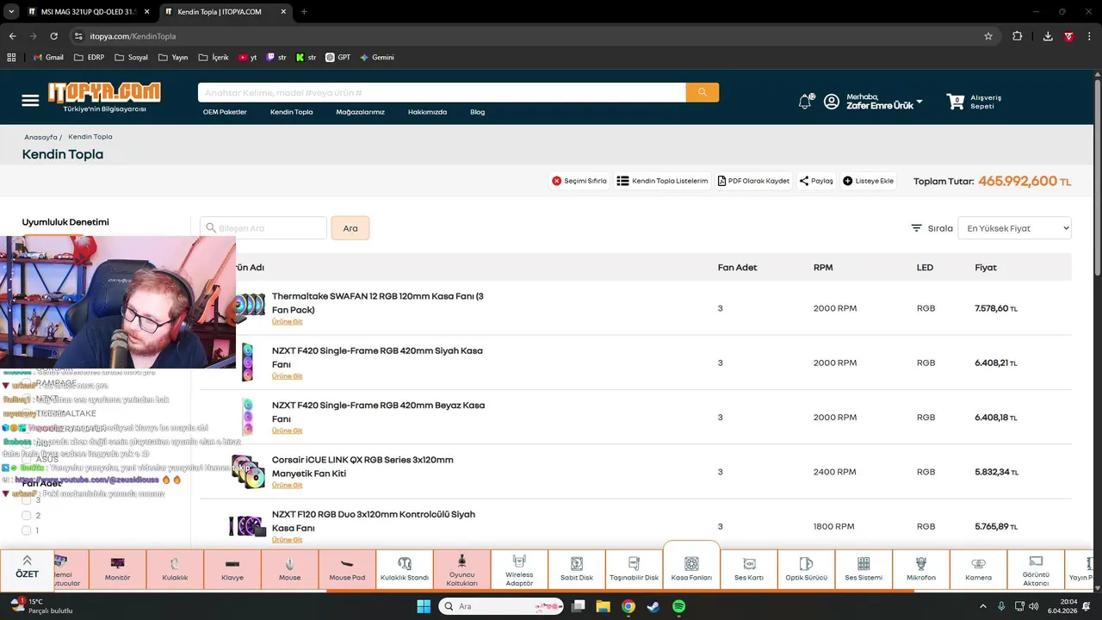The width and height of the screenshot is (1102, 620).
Task: Open the Chrome tab search dropdown arrow
Action: pyautogui.click(x=11, y=12)
